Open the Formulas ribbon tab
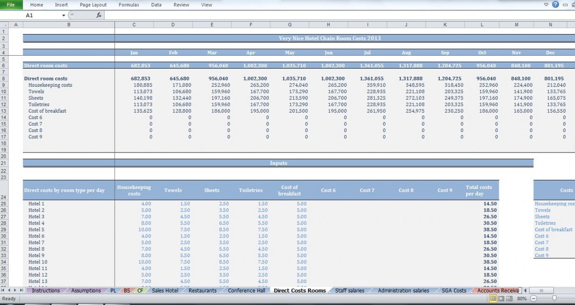The width and height of the screenshot is (575, 305). pyautogui.click(x=129, y=5)
